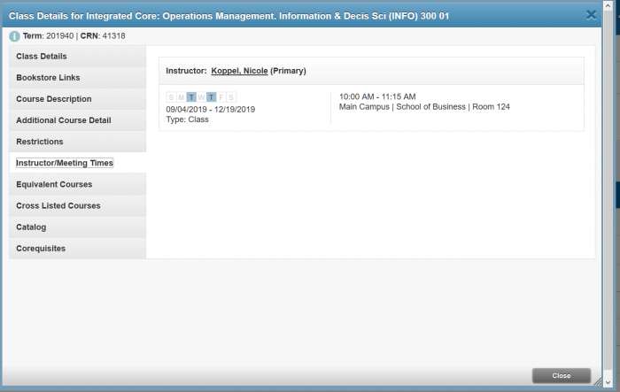
Task: Click the Wednesday day indicator box
Action: (201, 97)
